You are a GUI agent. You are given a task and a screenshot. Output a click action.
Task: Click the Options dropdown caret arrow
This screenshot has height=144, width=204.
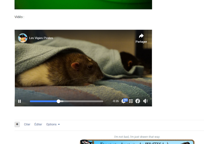click(59, 124)
